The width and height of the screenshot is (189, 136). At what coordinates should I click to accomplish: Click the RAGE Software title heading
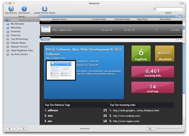click(x=83, y=52)
